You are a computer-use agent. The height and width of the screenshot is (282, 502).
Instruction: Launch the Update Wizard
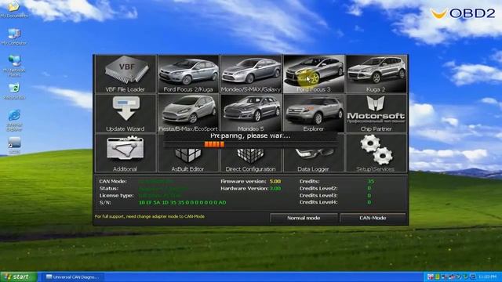[125, 114]
